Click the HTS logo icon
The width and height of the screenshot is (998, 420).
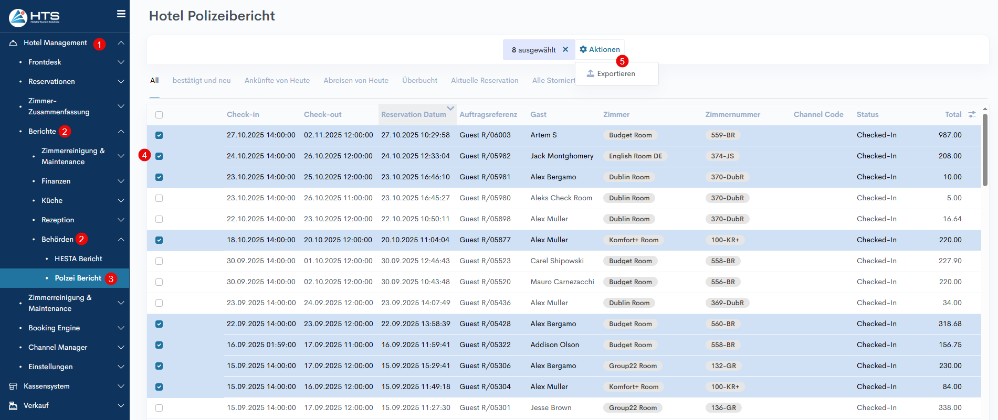[18, 17]
